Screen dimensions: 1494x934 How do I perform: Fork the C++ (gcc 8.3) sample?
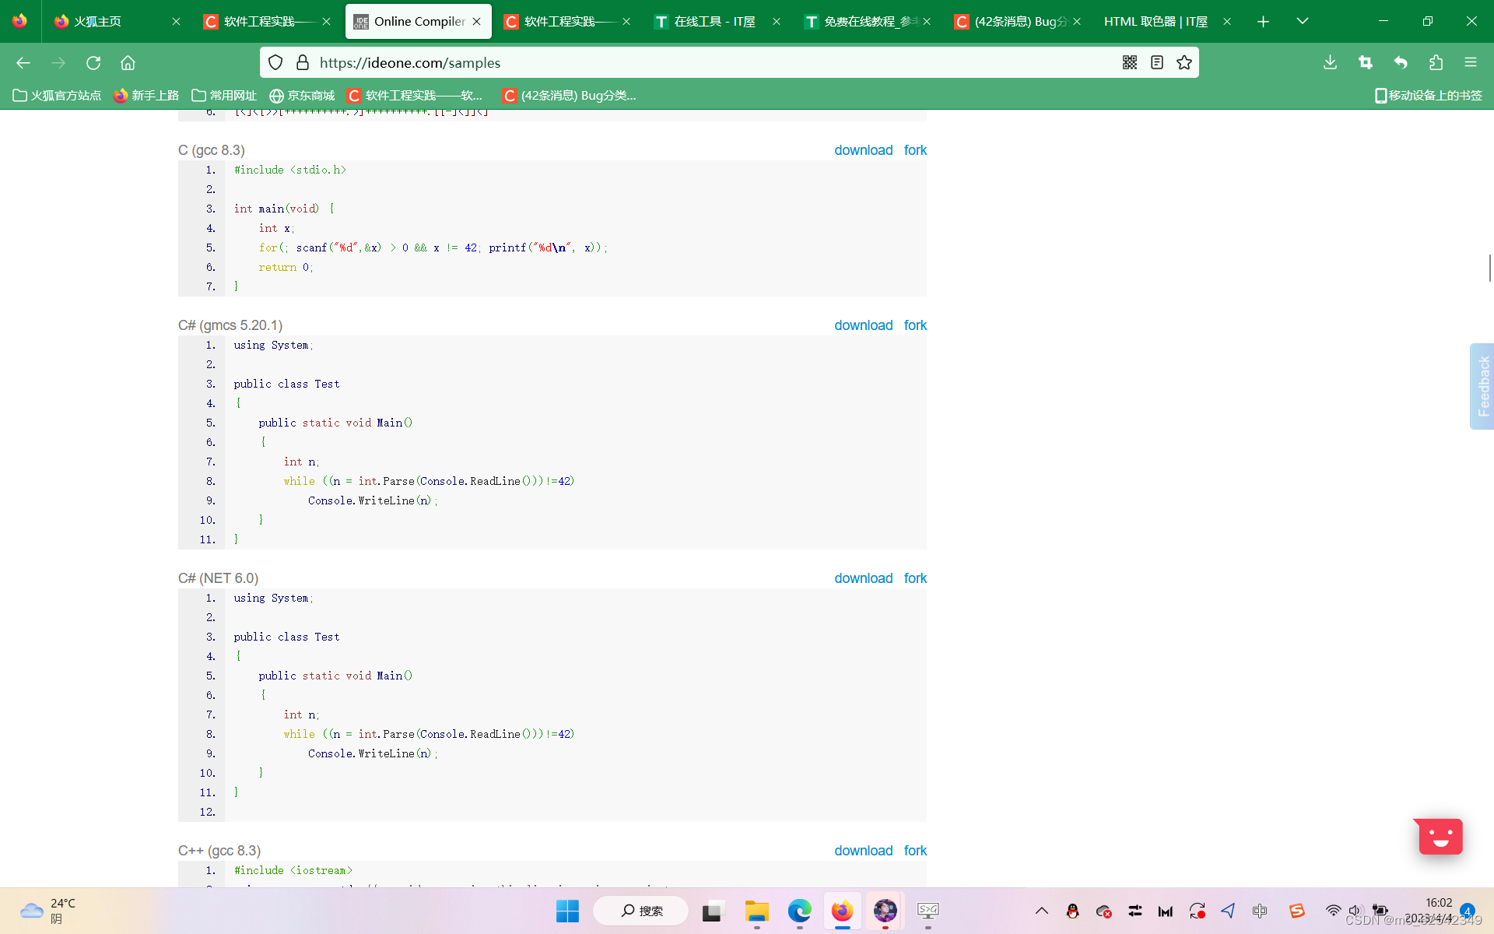click(x=915, y=851)
